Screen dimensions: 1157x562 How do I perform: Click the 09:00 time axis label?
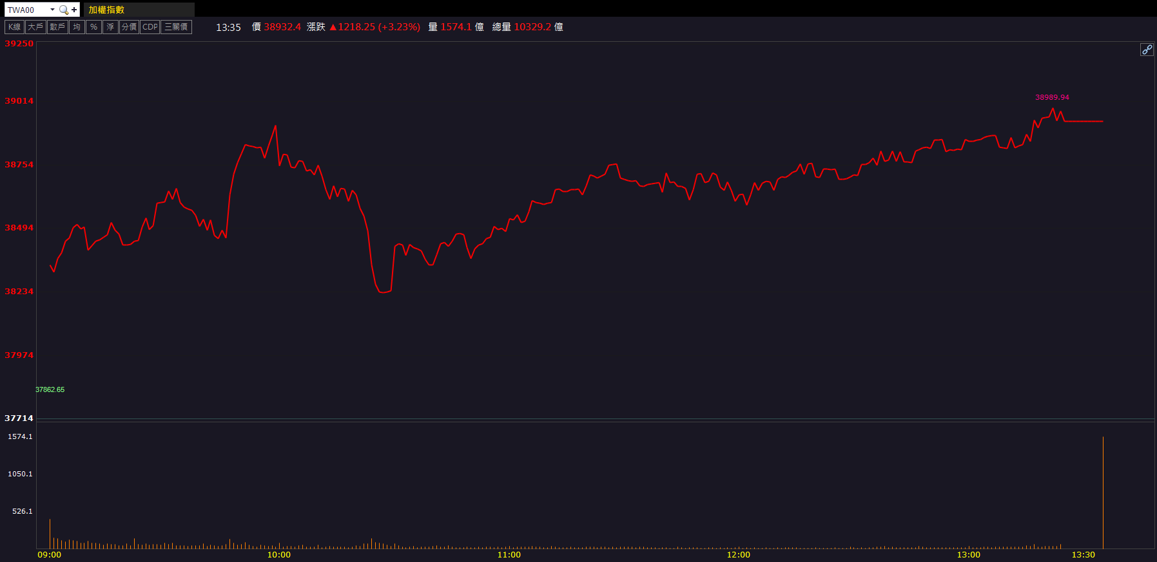[50, 555]
